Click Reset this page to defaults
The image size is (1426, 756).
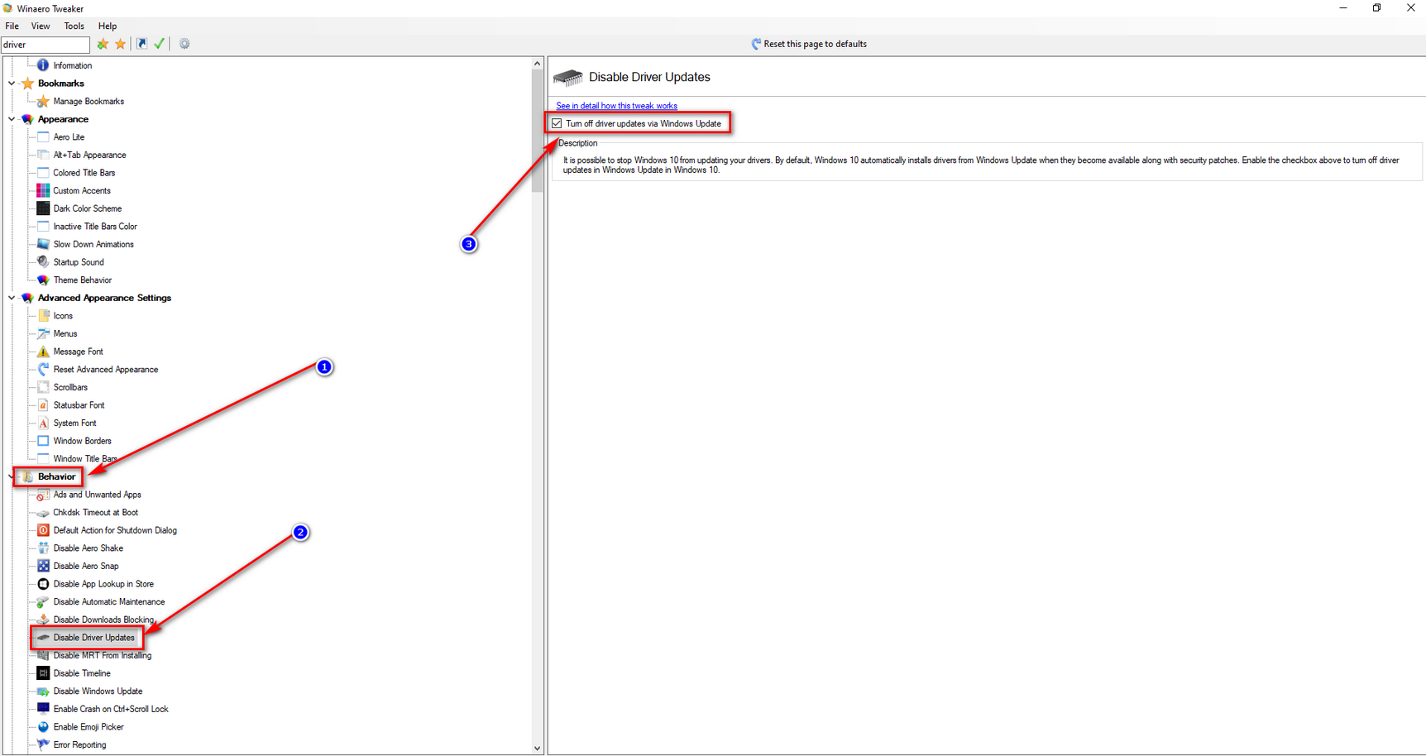coord(809,44)
